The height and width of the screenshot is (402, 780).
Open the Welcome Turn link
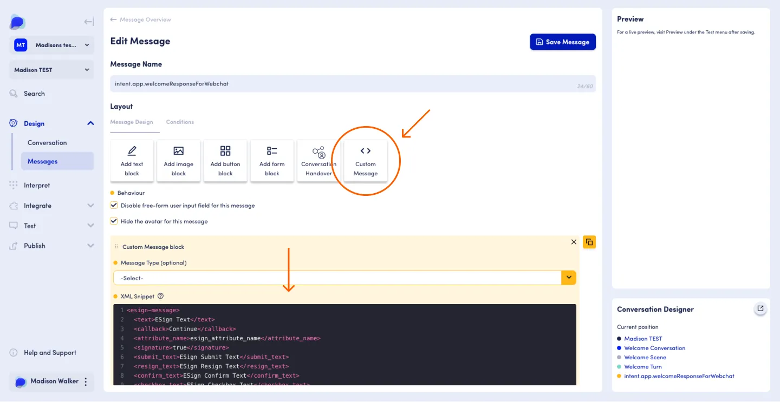pos(643,366)
